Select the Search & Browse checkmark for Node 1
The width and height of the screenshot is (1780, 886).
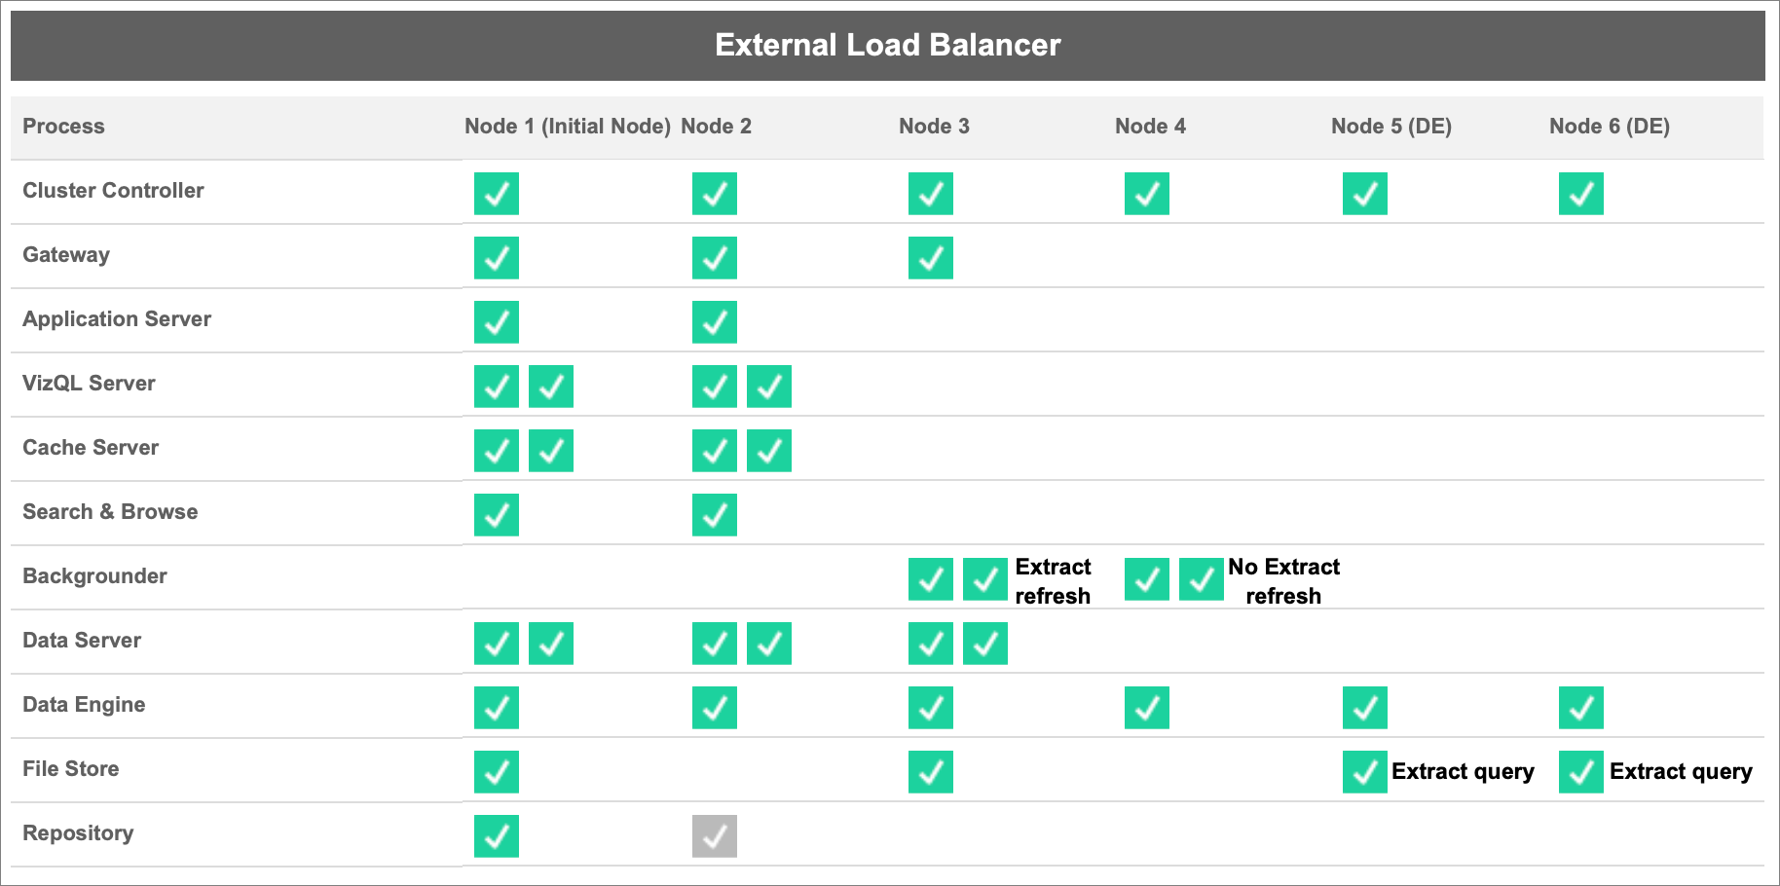[x=497, y=515]
